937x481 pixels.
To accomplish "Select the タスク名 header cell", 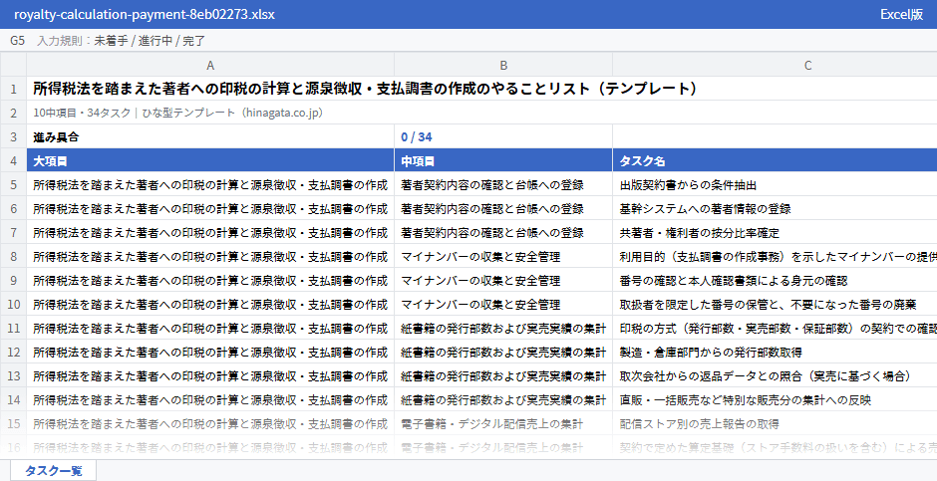I will [x=775, y=160].
